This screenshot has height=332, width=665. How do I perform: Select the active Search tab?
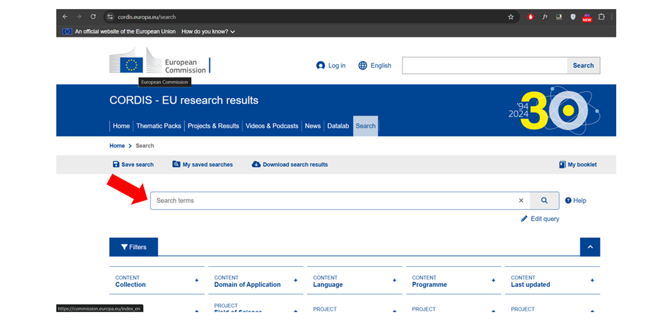pos(366,126)
